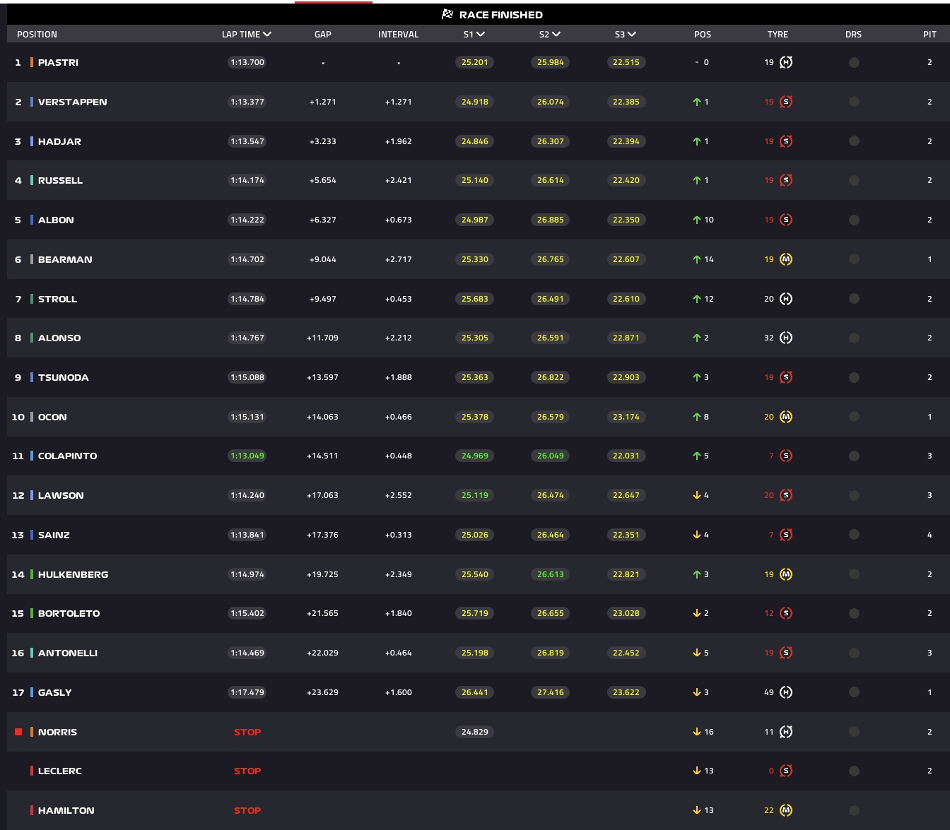Click Bearman's gap value +9.044
Viewport: 950px width, 830px height.
coord(323,259)
